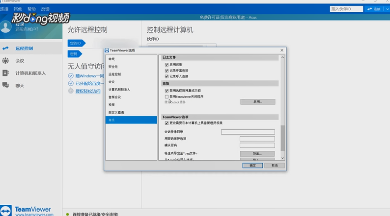
Task: Click the green connection status dot
Action: [x=68, y=214]
